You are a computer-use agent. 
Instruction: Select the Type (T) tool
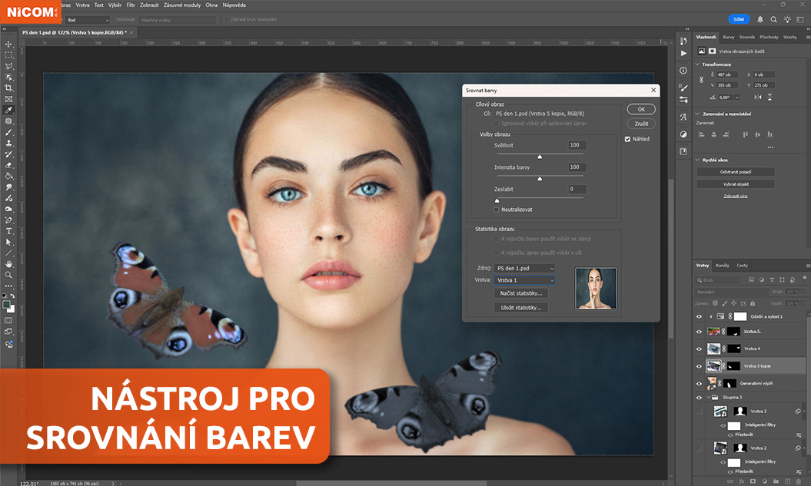tap(9, 231)
